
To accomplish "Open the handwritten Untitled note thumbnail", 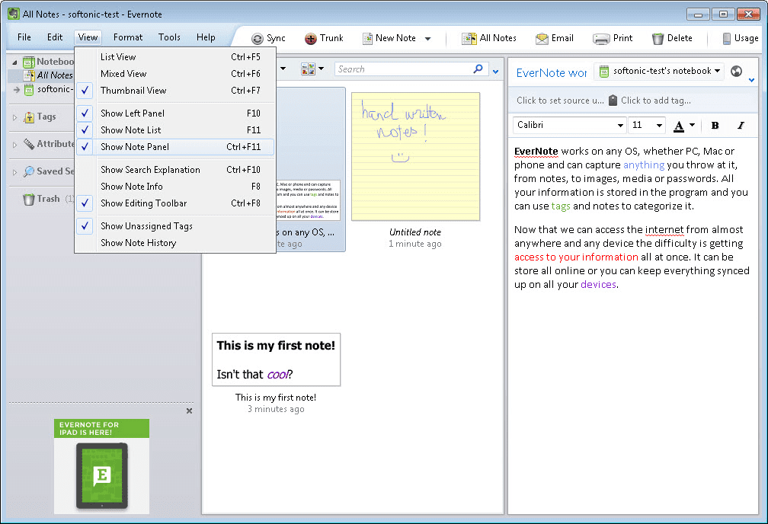I will (415, 157).
